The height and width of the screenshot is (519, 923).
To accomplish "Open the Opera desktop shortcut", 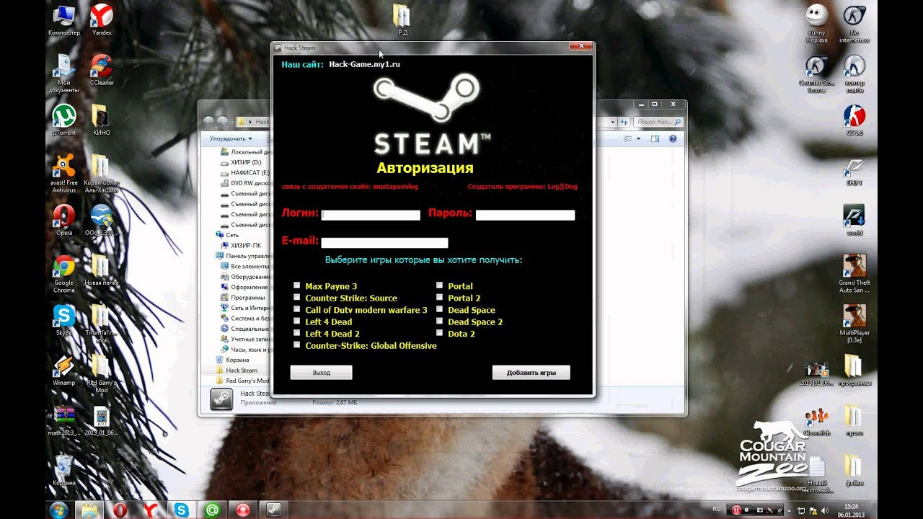I will pyautogui.click(x=63, y=221).
